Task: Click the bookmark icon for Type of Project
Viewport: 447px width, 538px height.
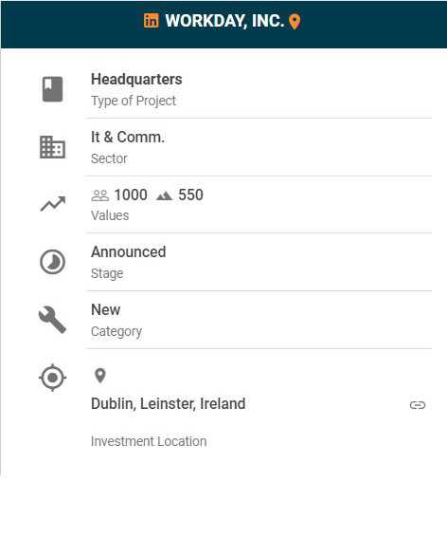Action: 52,89
